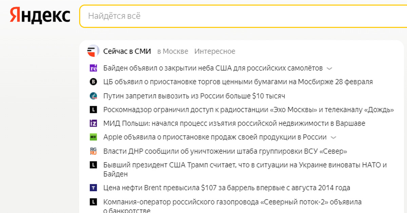The image size is (407, 213).
Task: Click the green source icon beside the Apple headline
Action: click(93, 137)
